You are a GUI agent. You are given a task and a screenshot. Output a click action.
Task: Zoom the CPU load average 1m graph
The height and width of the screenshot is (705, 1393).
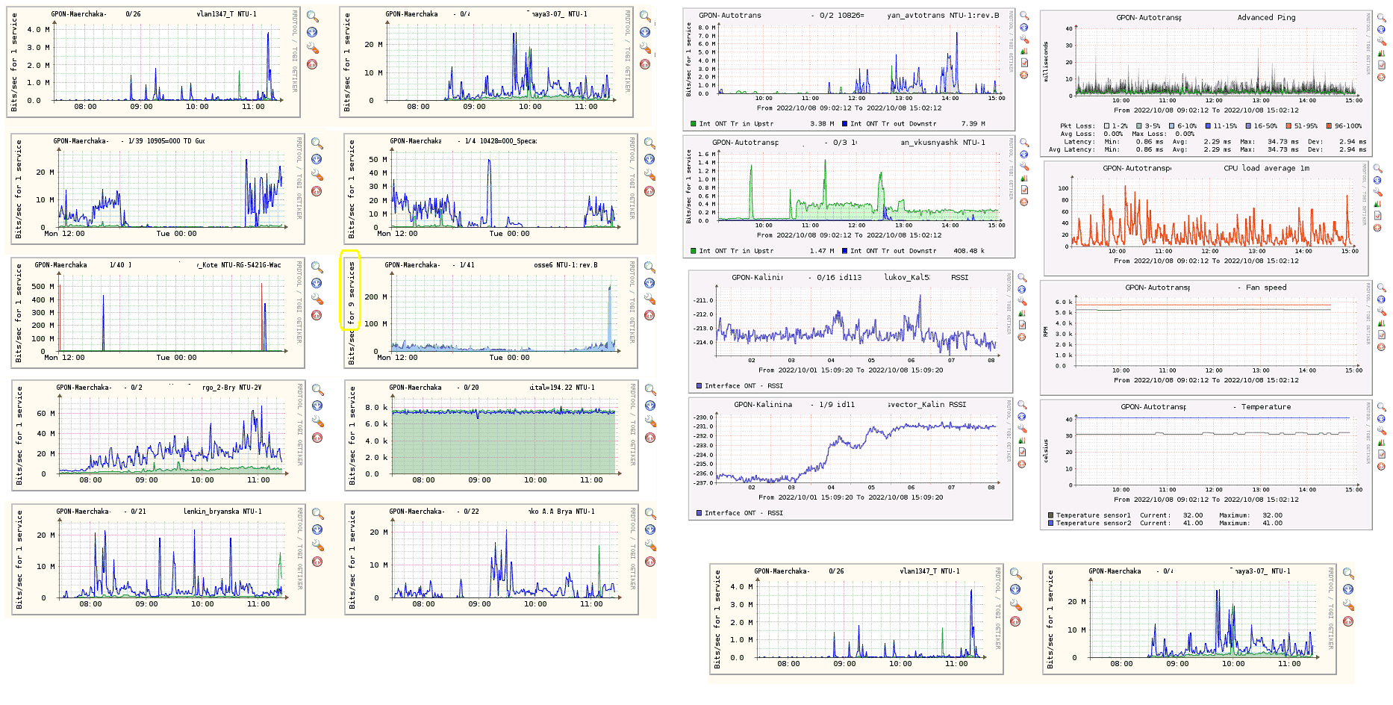coord(1378,169)
